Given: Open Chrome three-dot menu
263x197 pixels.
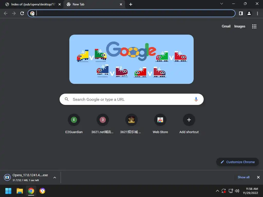Looking at the screenshot, I should 257,13.
